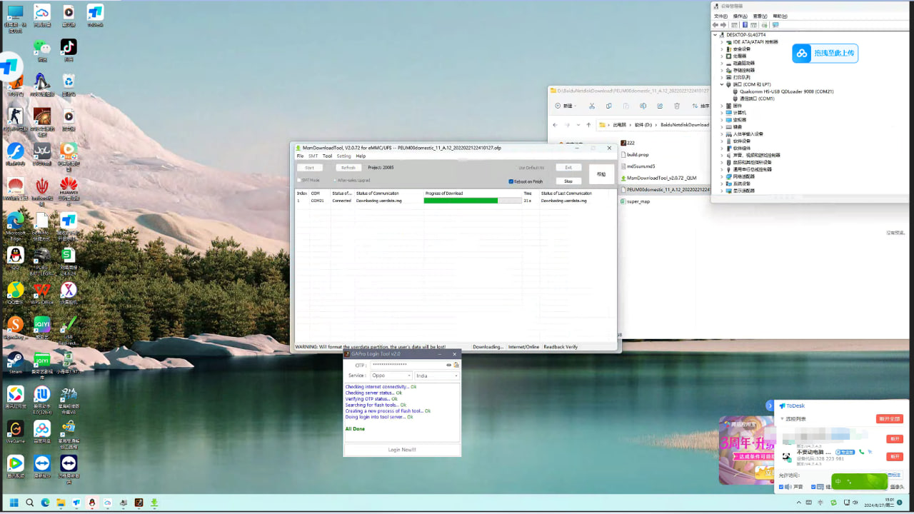Open the first menu (文件) in Device Manager
Image resolution: width=914 pixels, height=514 pixels.
click(720, 16)
